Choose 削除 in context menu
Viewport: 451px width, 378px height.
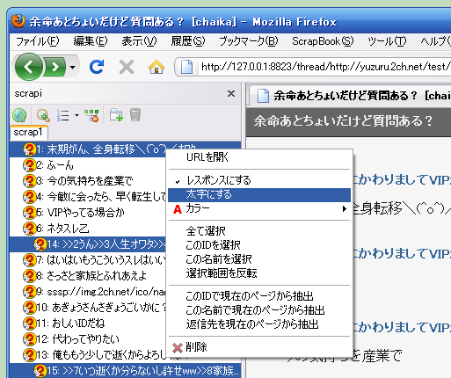coord(259,347)
